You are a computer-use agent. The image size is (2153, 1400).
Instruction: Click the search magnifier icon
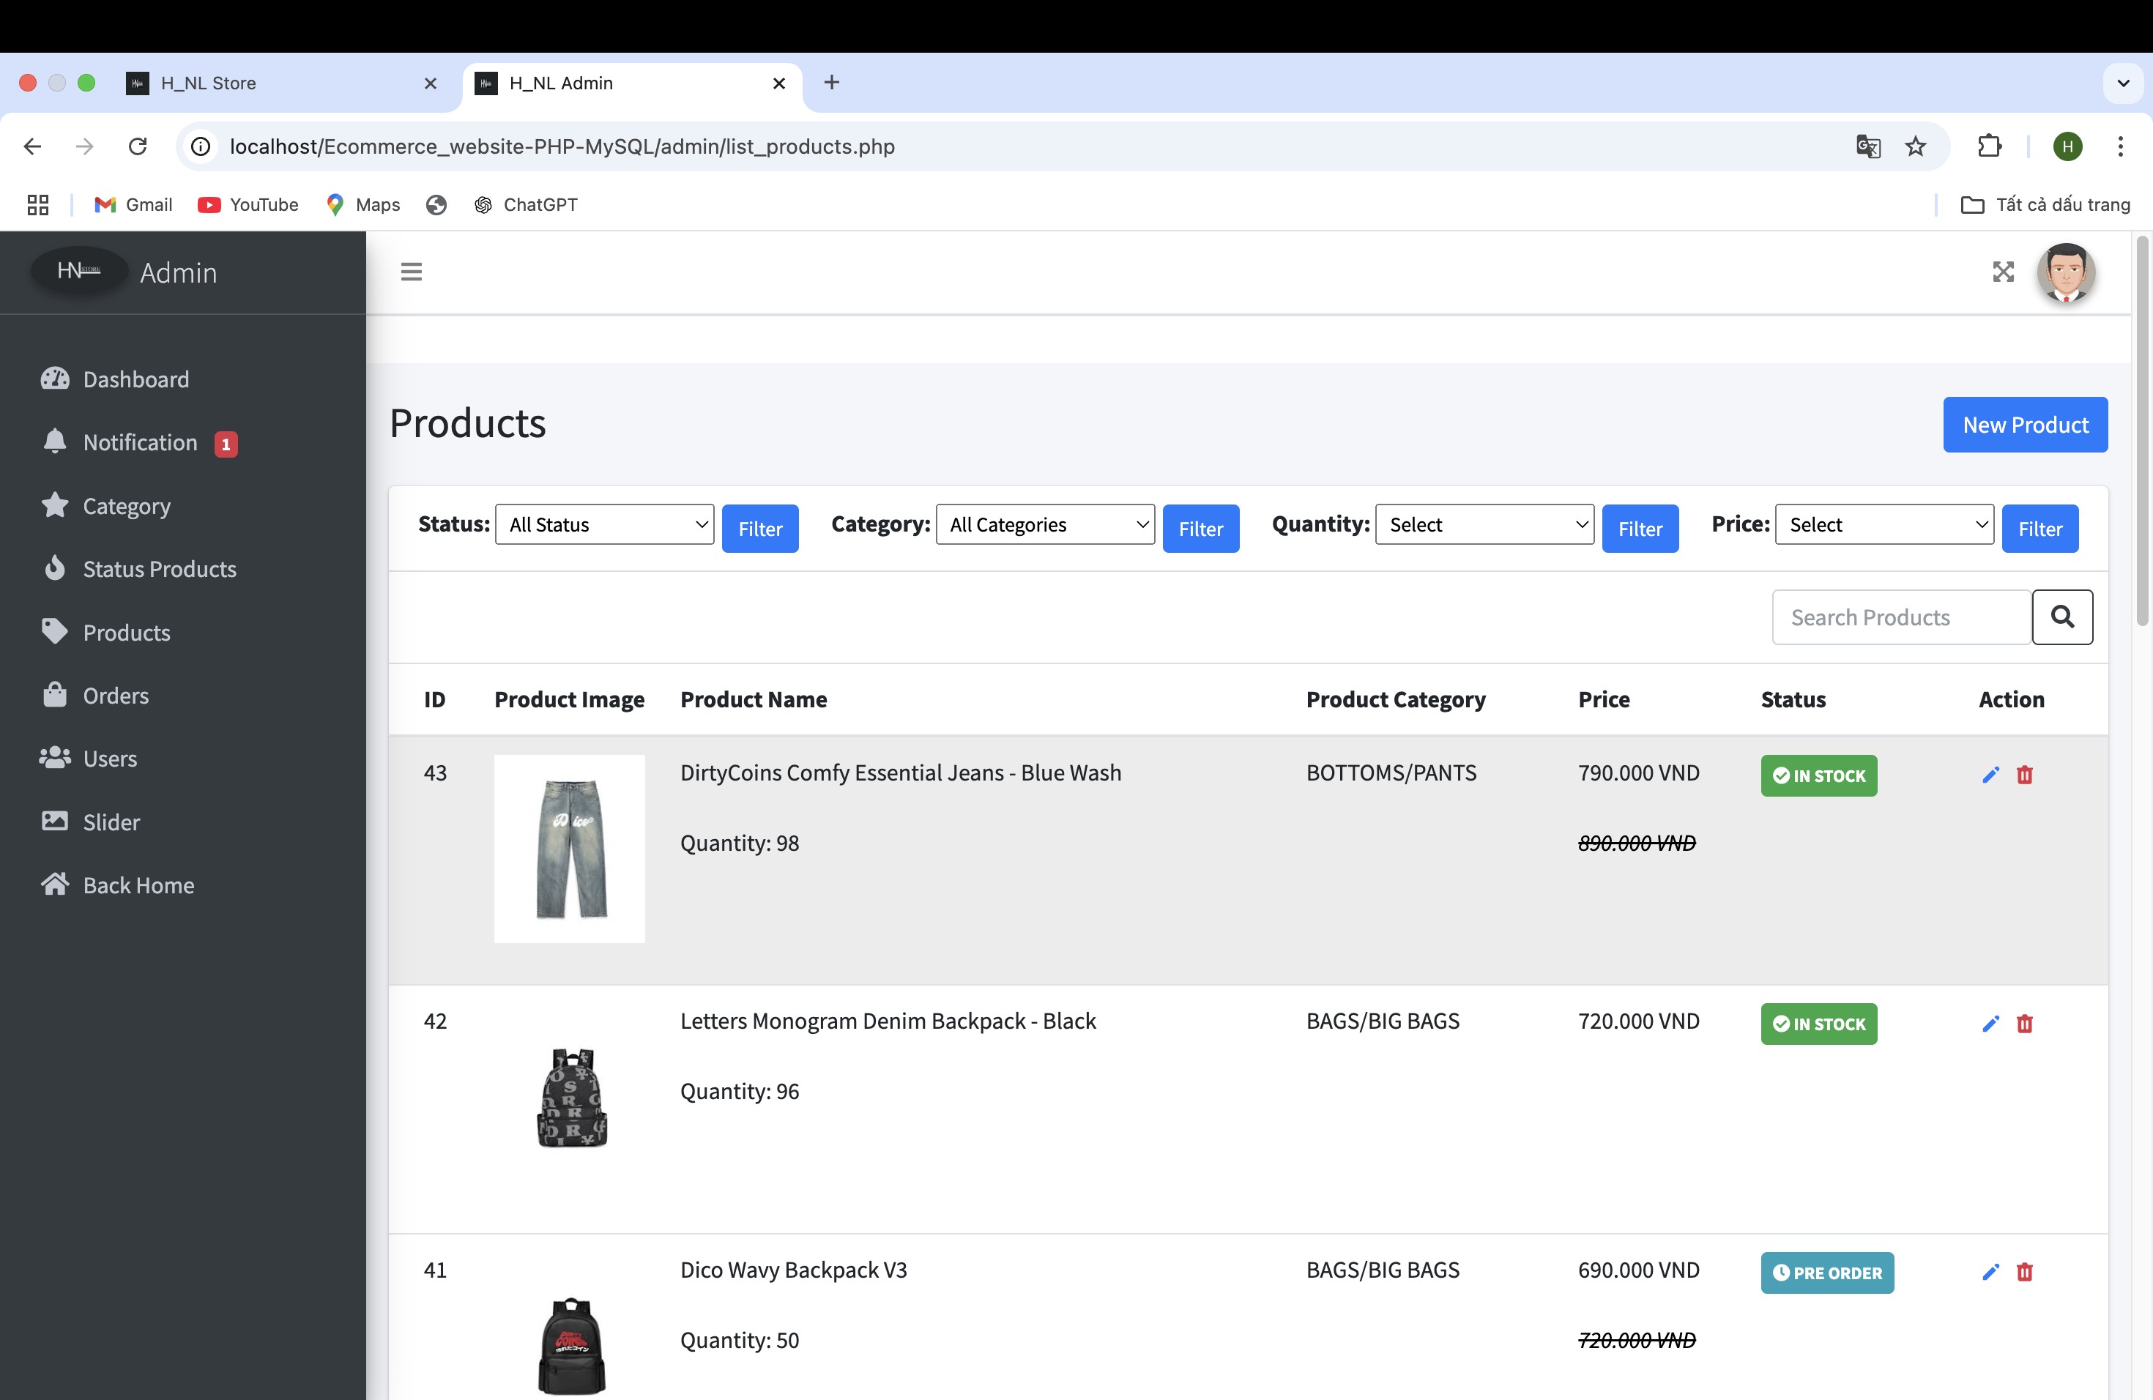pyautogui.click(x=2064, y=615)
